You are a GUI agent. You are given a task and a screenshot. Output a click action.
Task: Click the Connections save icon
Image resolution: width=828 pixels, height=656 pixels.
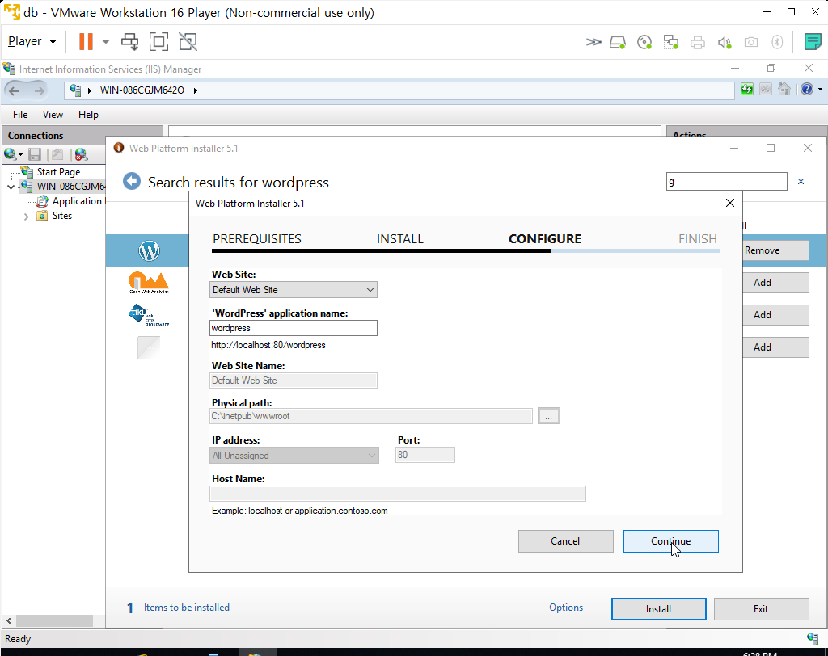click(x=35, y=154)
